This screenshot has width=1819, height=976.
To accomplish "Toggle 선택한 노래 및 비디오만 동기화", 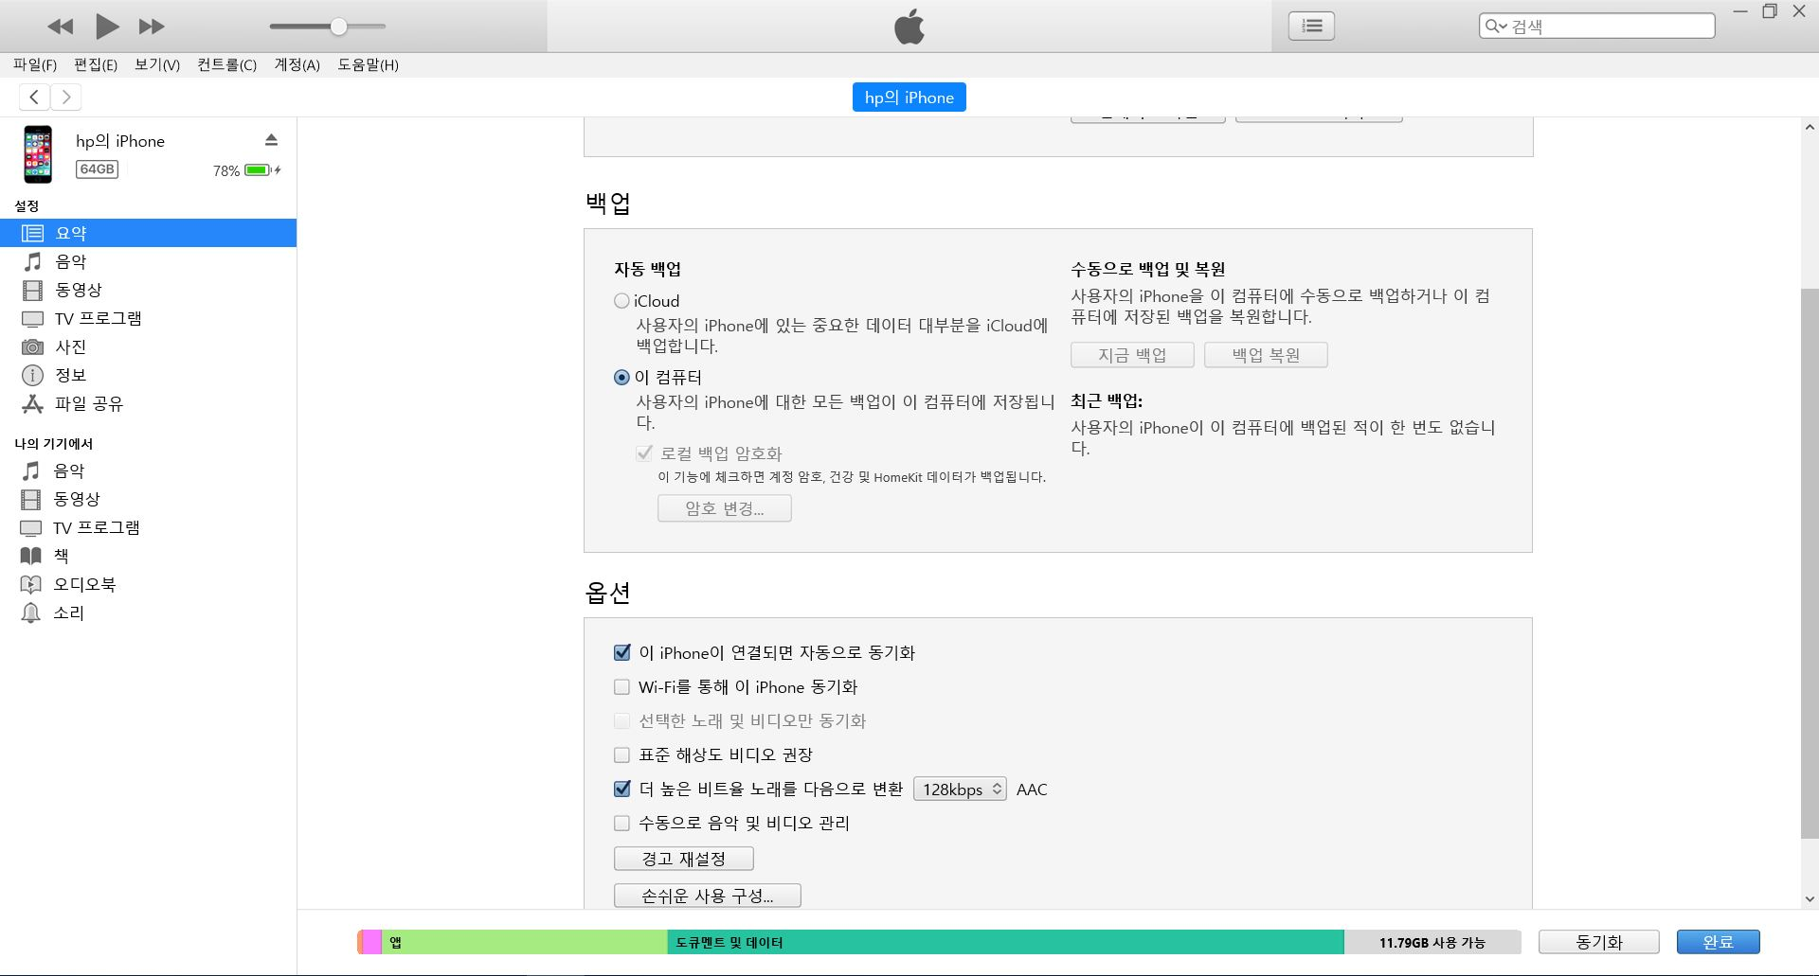I will pos(621,720).
